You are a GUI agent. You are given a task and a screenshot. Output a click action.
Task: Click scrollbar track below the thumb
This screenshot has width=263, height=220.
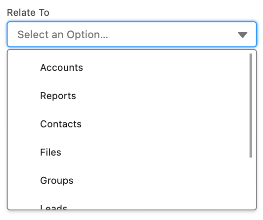(x=251, y=183)
